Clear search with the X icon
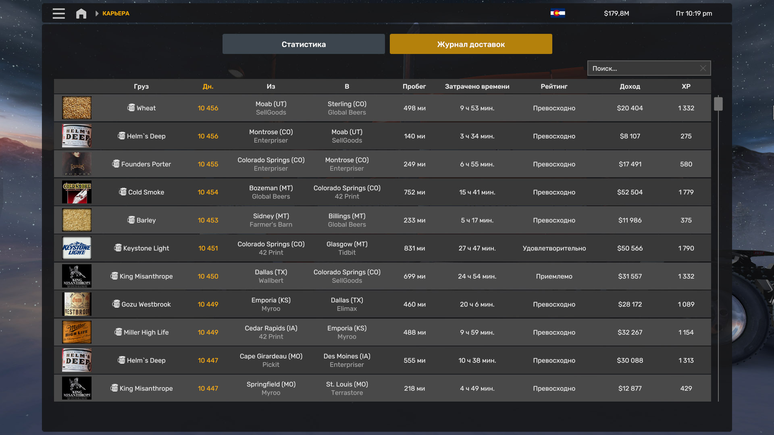 [703, 68]
